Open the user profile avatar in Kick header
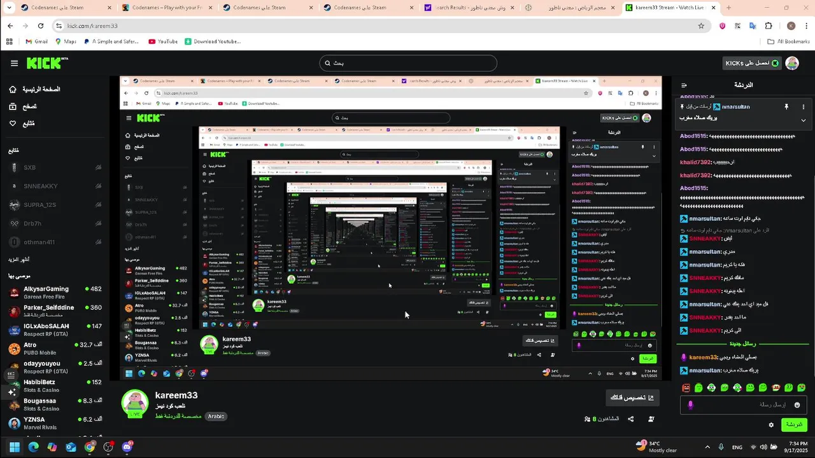 click(x=792, y=63)
